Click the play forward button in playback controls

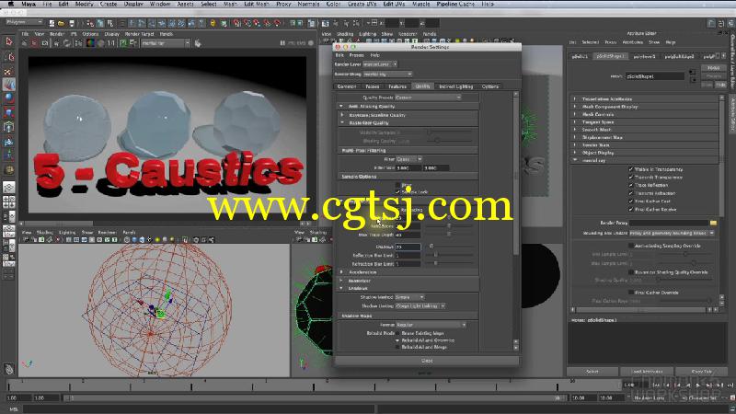click(x=697, y=385)
